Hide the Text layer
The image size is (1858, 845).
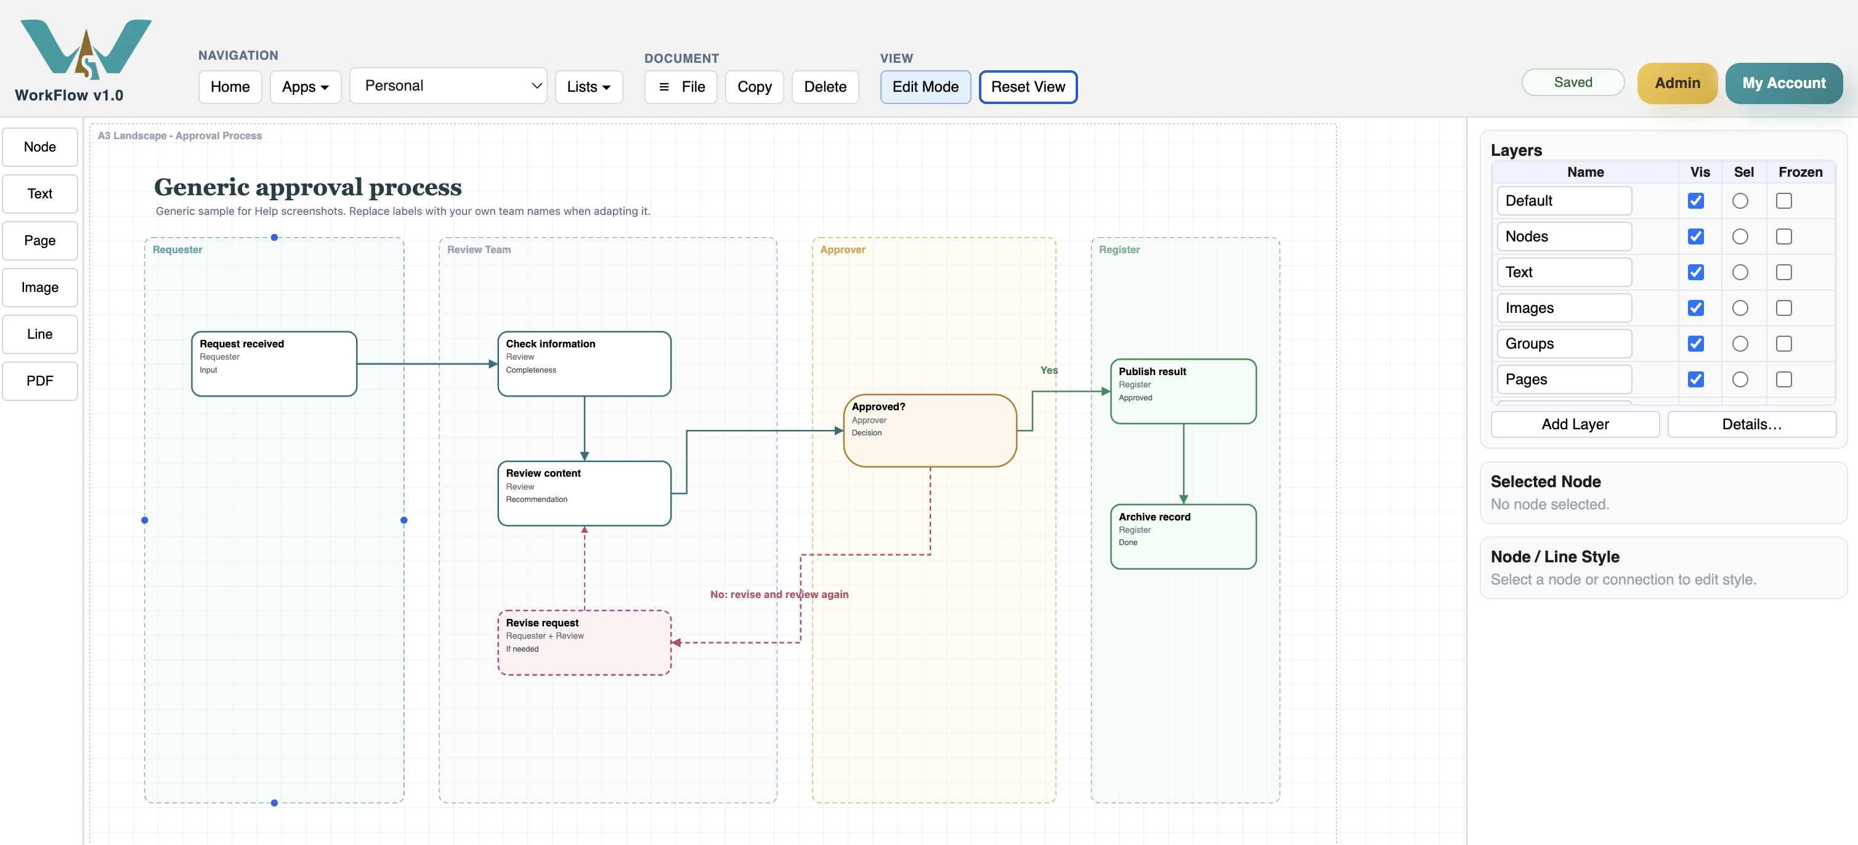(1695, 273)
